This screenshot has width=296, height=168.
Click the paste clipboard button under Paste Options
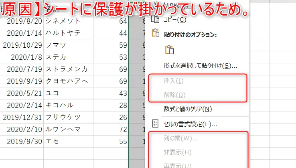pos(169,50)
